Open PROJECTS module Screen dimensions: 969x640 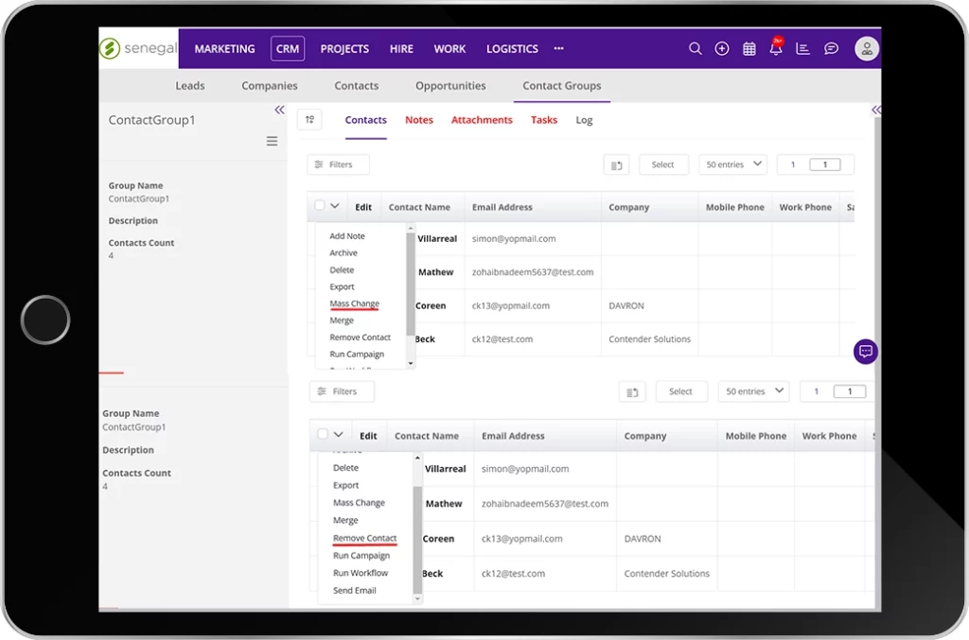pyautogui.click(x=344, y=49)
